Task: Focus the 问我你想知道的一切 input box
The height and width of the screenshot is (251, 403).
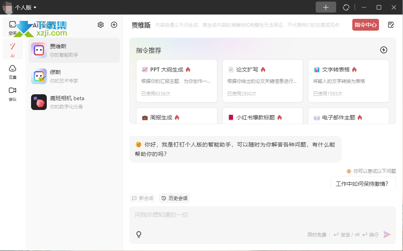Action: [262, 214]
